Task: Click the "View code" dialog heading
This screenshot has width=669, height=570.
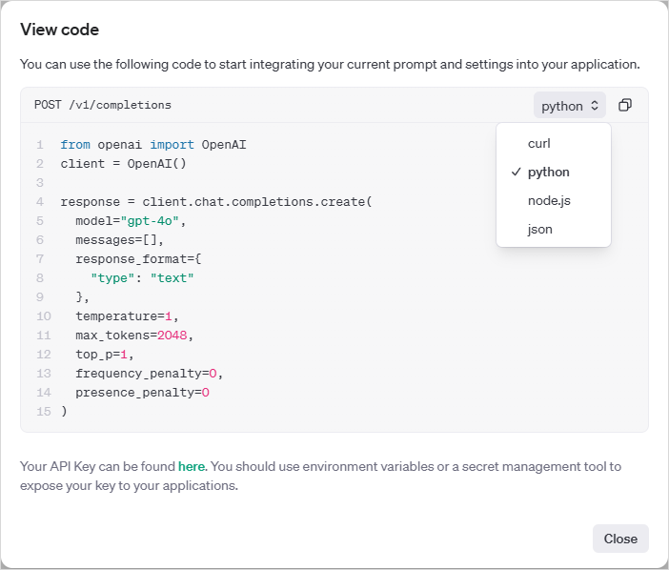Action: coord(59,30)
